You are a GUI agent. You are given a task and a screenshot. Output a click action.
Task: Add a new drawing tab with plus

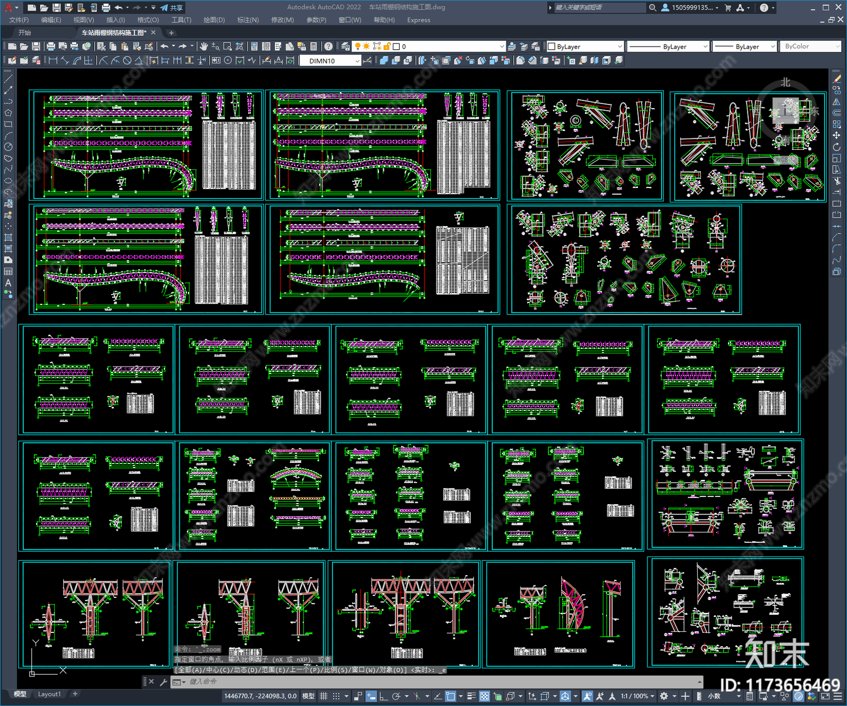[x=171, y=33]
